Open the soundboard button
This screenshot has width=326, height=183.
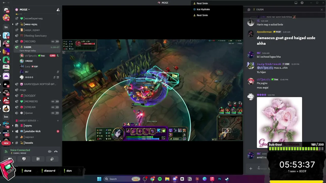pyautogui.click(x=52, y=159)
